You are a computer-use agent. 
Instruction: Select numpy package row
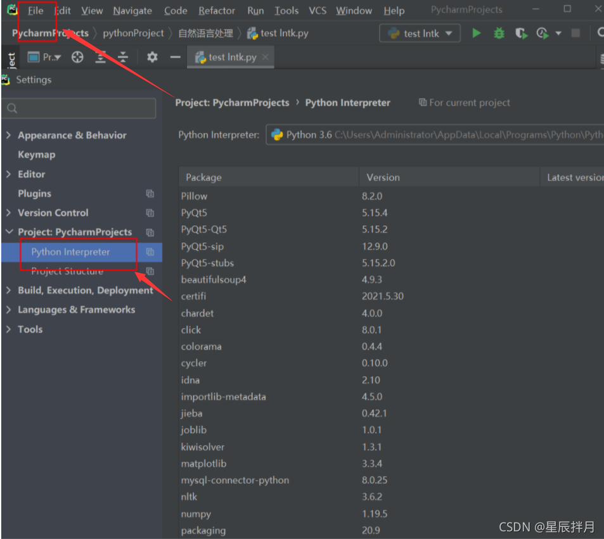point(391,514)
